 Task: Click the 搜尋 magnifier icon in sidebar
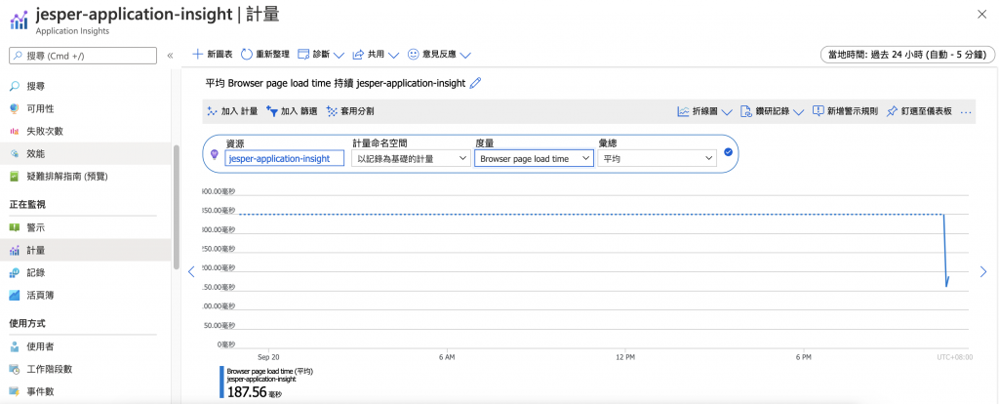(15, 86)
